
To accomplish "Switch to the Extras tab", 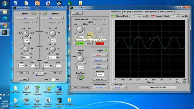I will coord(162,12).
